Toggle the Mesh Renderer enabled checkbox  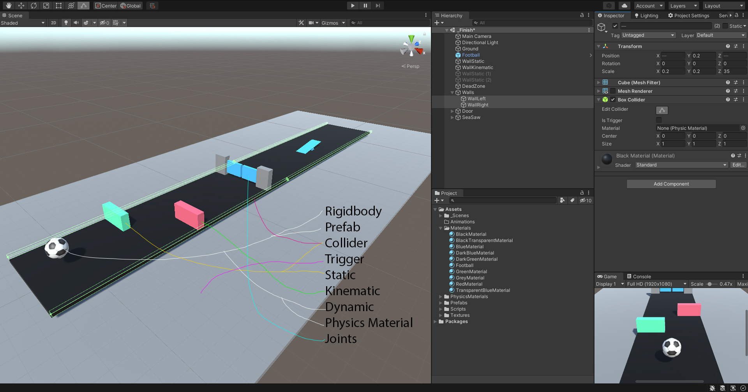pos(613,91)
